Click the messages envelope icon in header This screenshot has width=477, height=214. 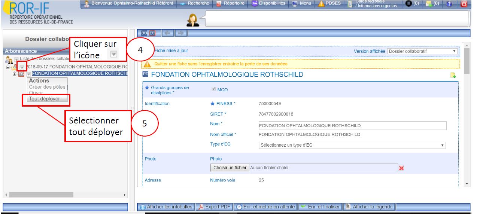(430, 4)
